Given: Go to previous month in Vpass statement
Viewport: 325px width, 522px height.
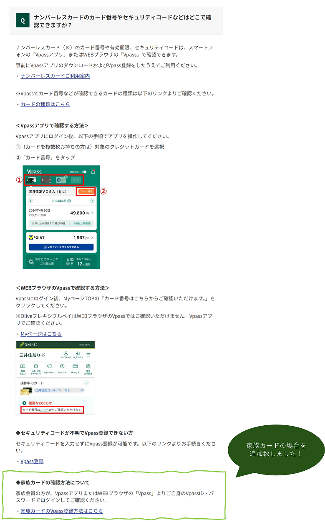Looking at the screenshot, I should [30, 201].
